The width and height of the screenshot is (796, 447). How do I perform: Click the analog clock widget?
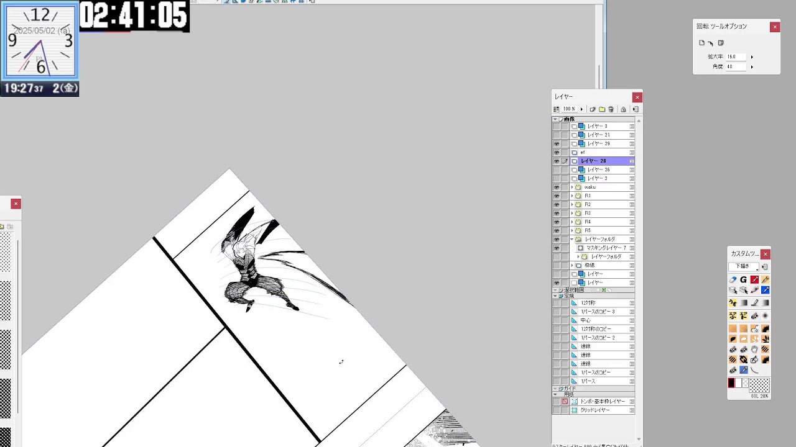(40, 42)
